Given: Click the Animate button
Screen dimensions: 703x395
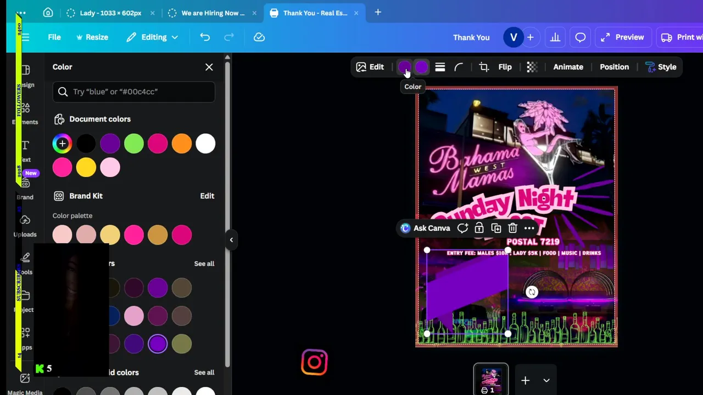Looking at the screenshot, I should [x=568, y=67].
